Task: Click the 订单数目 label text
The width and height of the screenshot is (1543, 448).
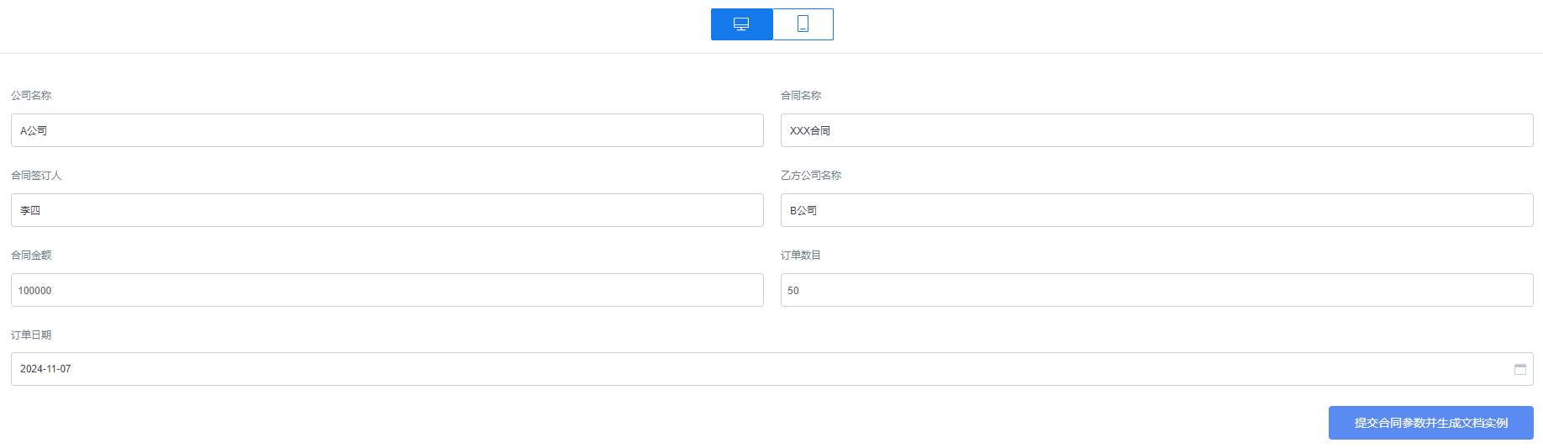Action: pyautogui.click(x=801, y=255)
